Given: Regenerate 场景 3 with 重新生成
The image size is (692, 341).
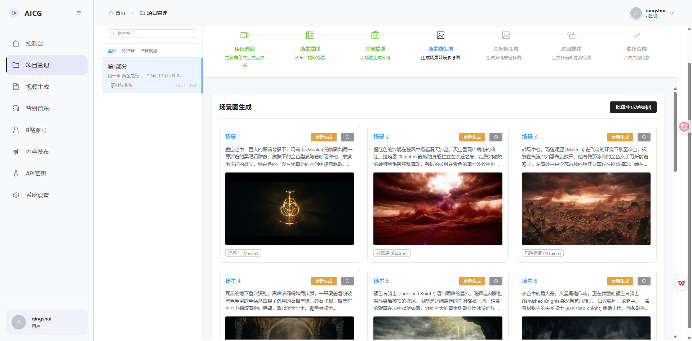Looking at the screenshot, I should point(620,137).
